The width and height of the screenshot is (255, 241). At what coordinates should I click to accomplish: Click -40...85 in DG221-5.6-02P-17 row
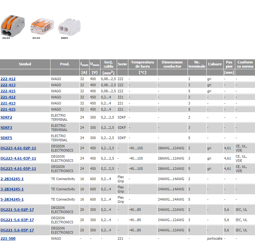tap(135, 210)
